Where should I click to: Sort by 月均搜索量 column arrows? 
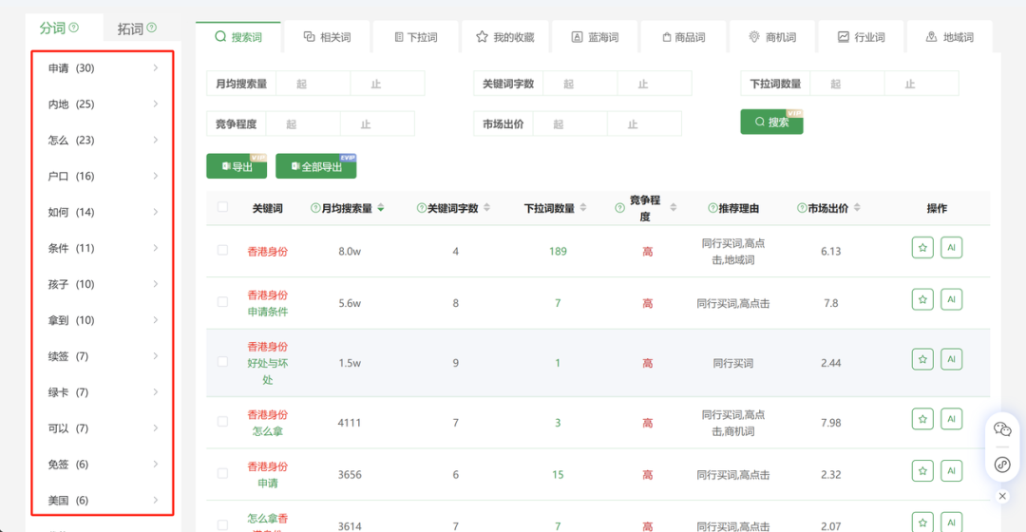[x=381, y=208]
